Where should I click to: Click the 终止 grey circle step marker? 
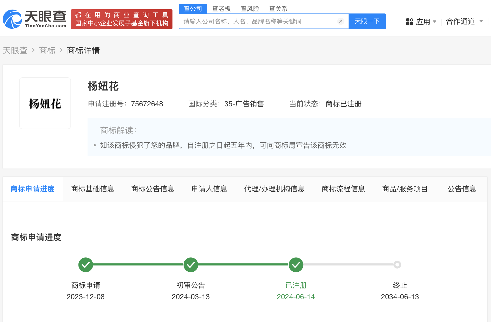[397, 265]
